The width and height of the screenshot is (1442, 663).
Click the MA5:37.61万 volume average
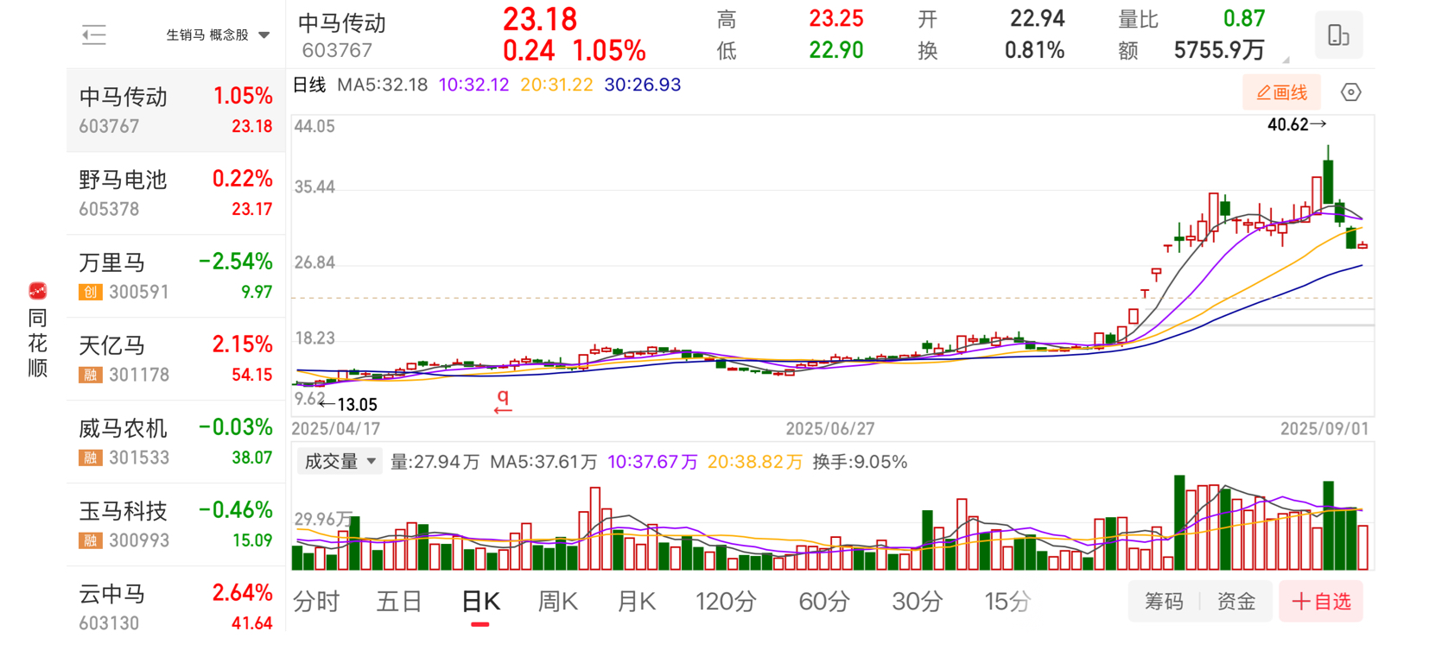coord(543,462)
